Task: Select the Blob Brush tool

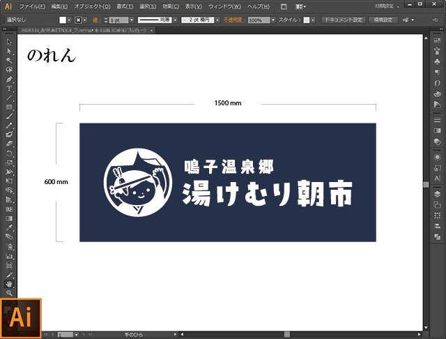Action: pyautogui.click(x=9, y=135)
